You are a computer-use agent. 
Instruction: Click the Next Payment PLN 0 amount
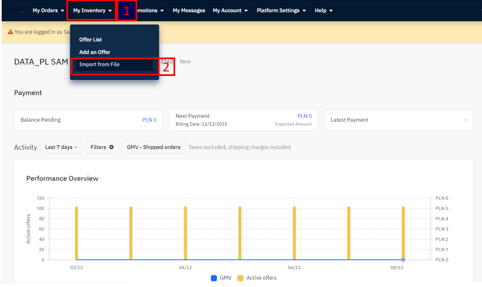[x=305, y=116]
